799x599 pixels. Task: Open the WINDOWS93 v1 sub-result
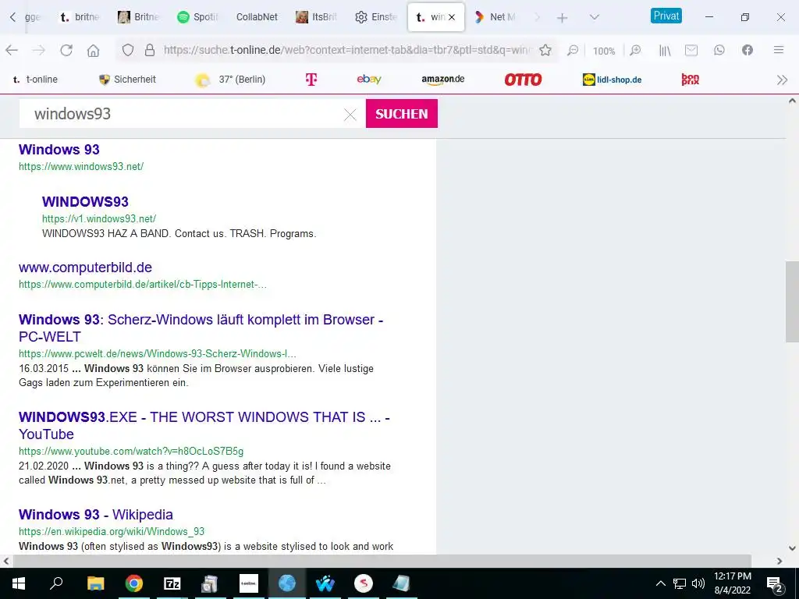(85, 202)
